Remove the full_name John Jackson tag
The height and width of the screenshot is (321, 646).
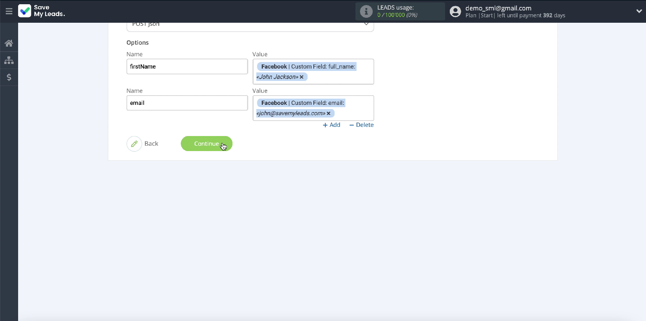point(301,77)
